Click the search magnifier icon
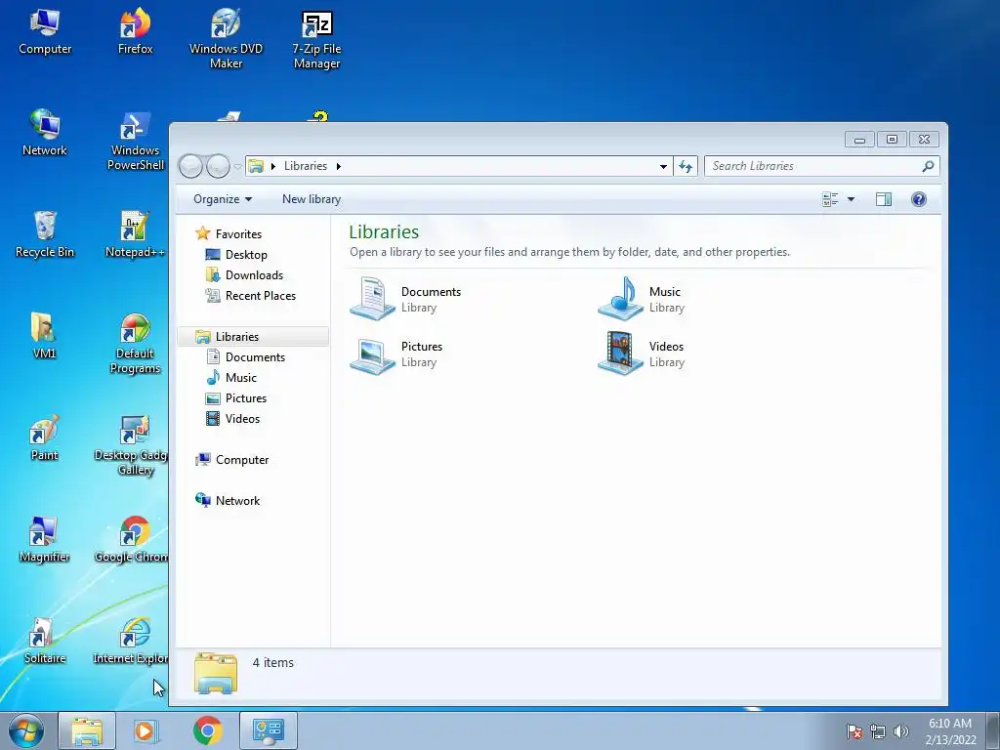Image resolution: width=1000 pixels, height=750 pixels. pos(928,166)
